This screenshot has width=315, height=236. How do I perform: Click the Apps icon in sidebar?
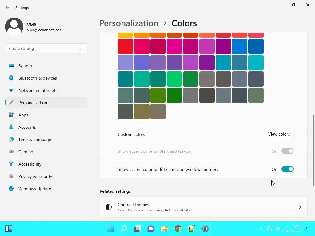11,115
